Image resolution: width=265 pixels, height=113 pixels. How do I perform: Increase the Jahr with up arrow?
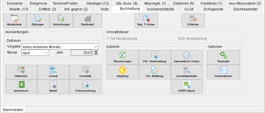96,51
